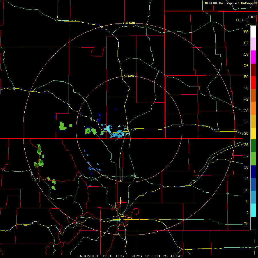Viewport: 258px width, 258px height.
Task: Click the "[K FT]" units label
Action: tap(242, 20)
